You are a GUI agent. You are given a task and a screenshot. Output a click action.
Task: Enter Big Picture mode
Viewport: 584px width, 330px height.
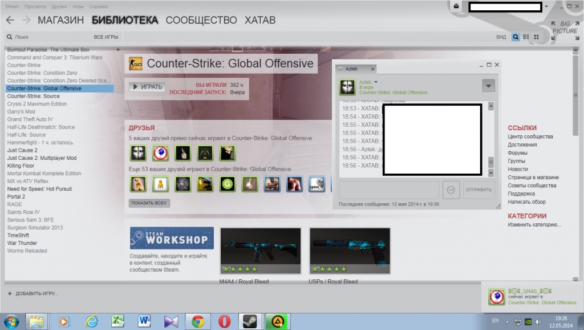click(563, 28)
